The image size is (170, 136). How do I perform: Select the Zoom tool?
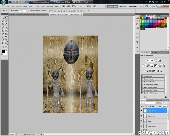point(6,47)
